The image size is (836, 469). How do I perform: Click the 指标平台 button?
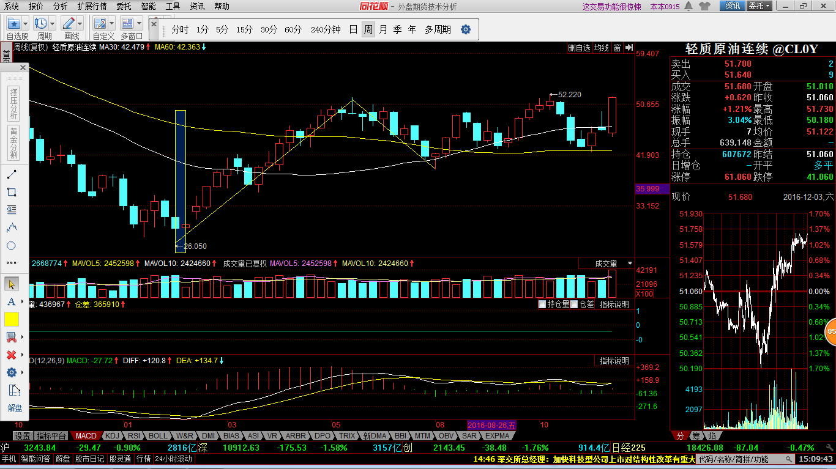point(51,436)
